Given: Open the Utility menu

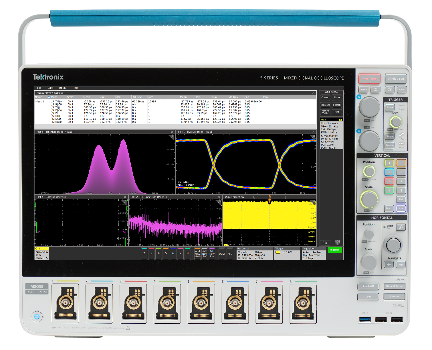Looking at the screenshot, I should click(63, 88).
